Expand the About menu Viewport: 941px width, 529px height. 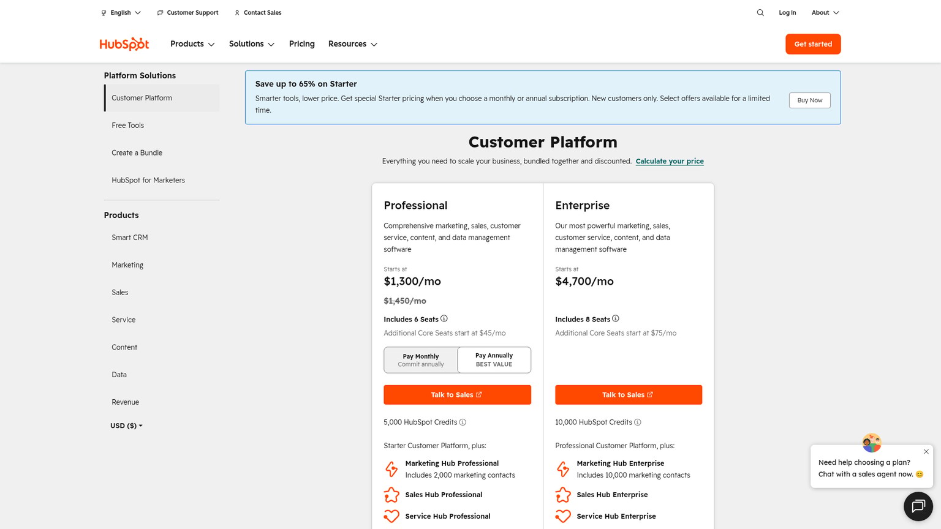tap(825, 13)
